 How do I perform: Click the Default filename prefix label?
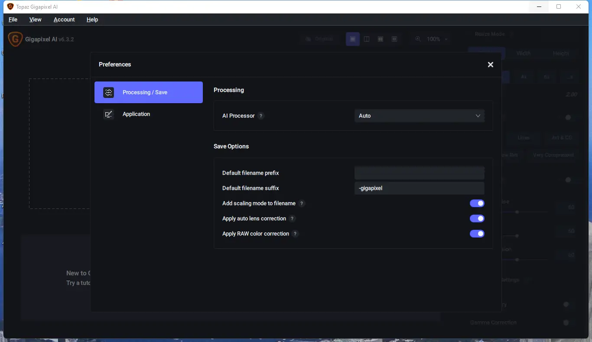pyautogui.click(x=250, y=173)
